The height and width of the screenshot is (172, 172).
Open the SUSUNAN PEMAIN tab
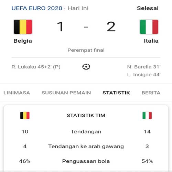pos(66,93)
